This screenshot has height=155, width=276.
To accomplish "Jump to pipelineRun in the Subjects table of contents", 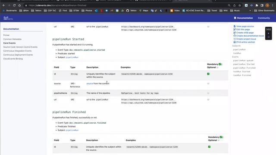I will pyautogui.click(x=239, y=50).
